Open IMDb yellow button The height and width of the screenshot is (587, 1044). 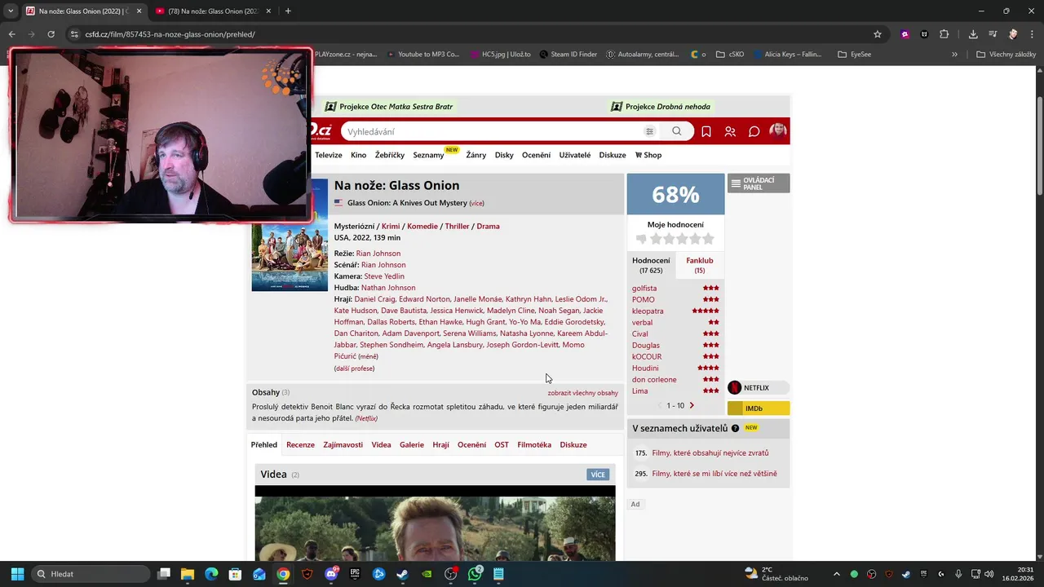[759, 408]
